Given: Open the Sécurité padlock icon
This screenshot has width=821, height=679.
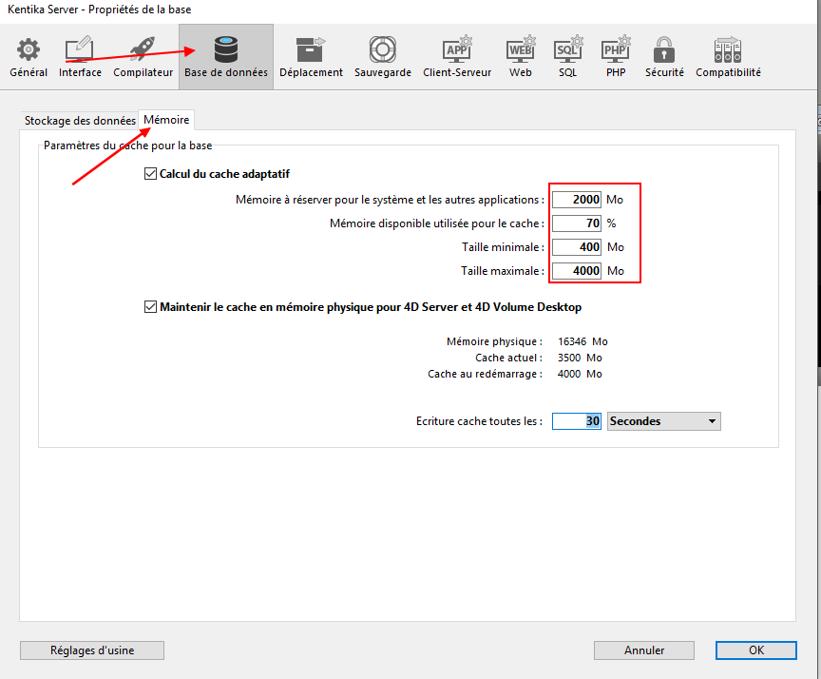Looking at the screenshot, I should click(664, 49).
